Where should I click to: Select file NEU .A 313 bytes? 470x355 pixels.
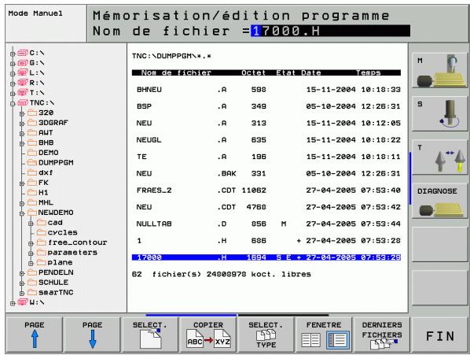[266, 123]
